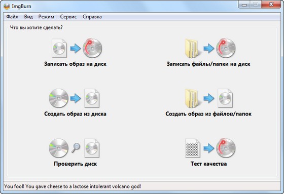Image resolution: width=284 pixels, height=194 pixels.
Task: Click the burning disc icon above Тест качества
Action: coord(226,148)
